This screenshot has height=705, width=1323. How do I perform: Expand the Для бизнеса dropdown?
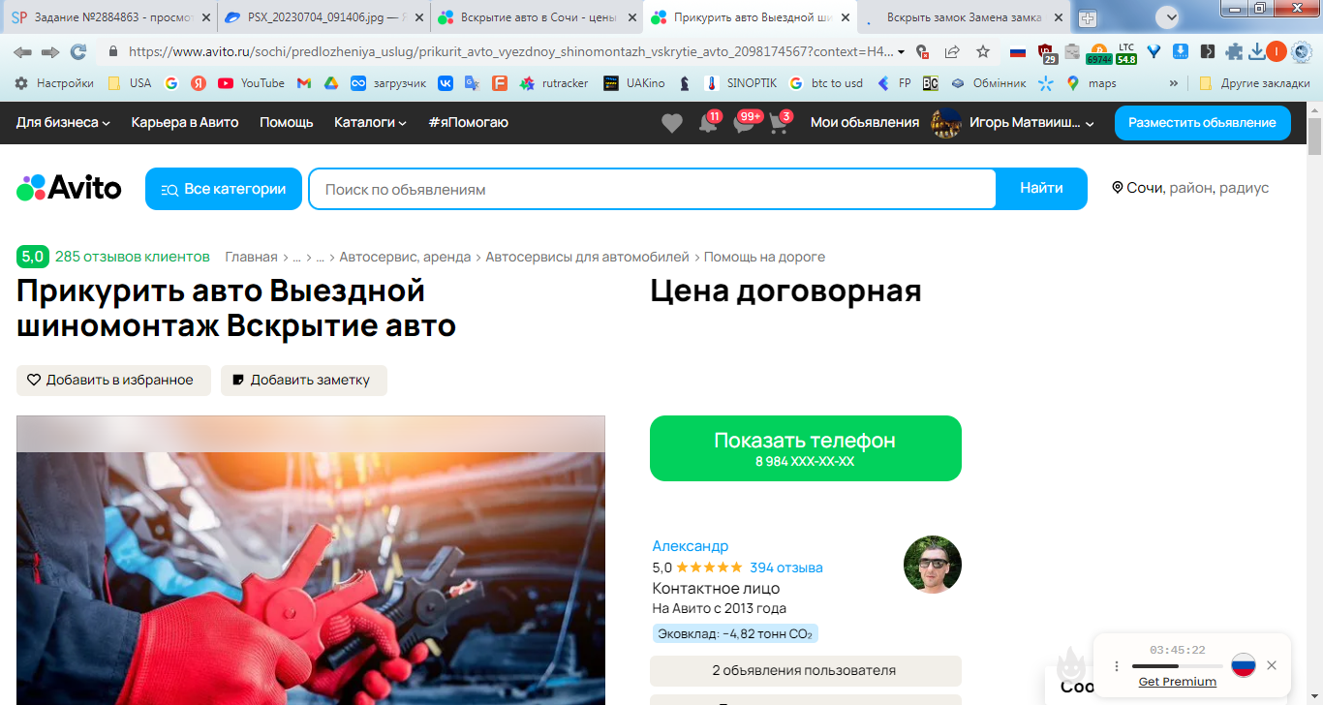click(x=63, y=123)
